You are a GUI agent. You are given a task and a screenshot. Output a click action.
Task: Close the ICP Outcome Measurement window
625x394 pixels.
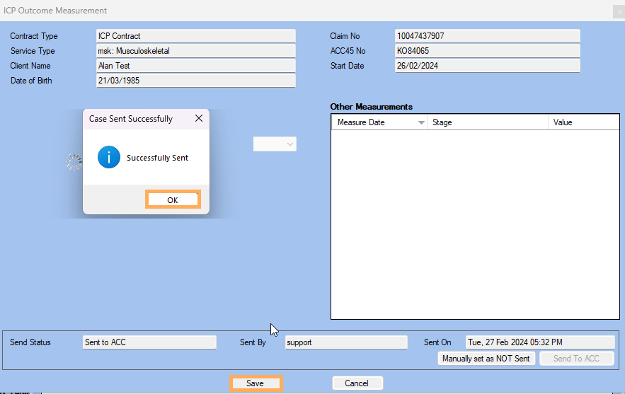pyautogui.click(x=618, y=11)
